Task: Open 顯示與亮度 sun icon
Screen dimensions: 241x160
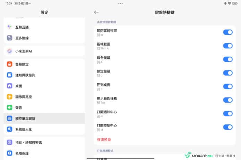Action: click(10, 97)
